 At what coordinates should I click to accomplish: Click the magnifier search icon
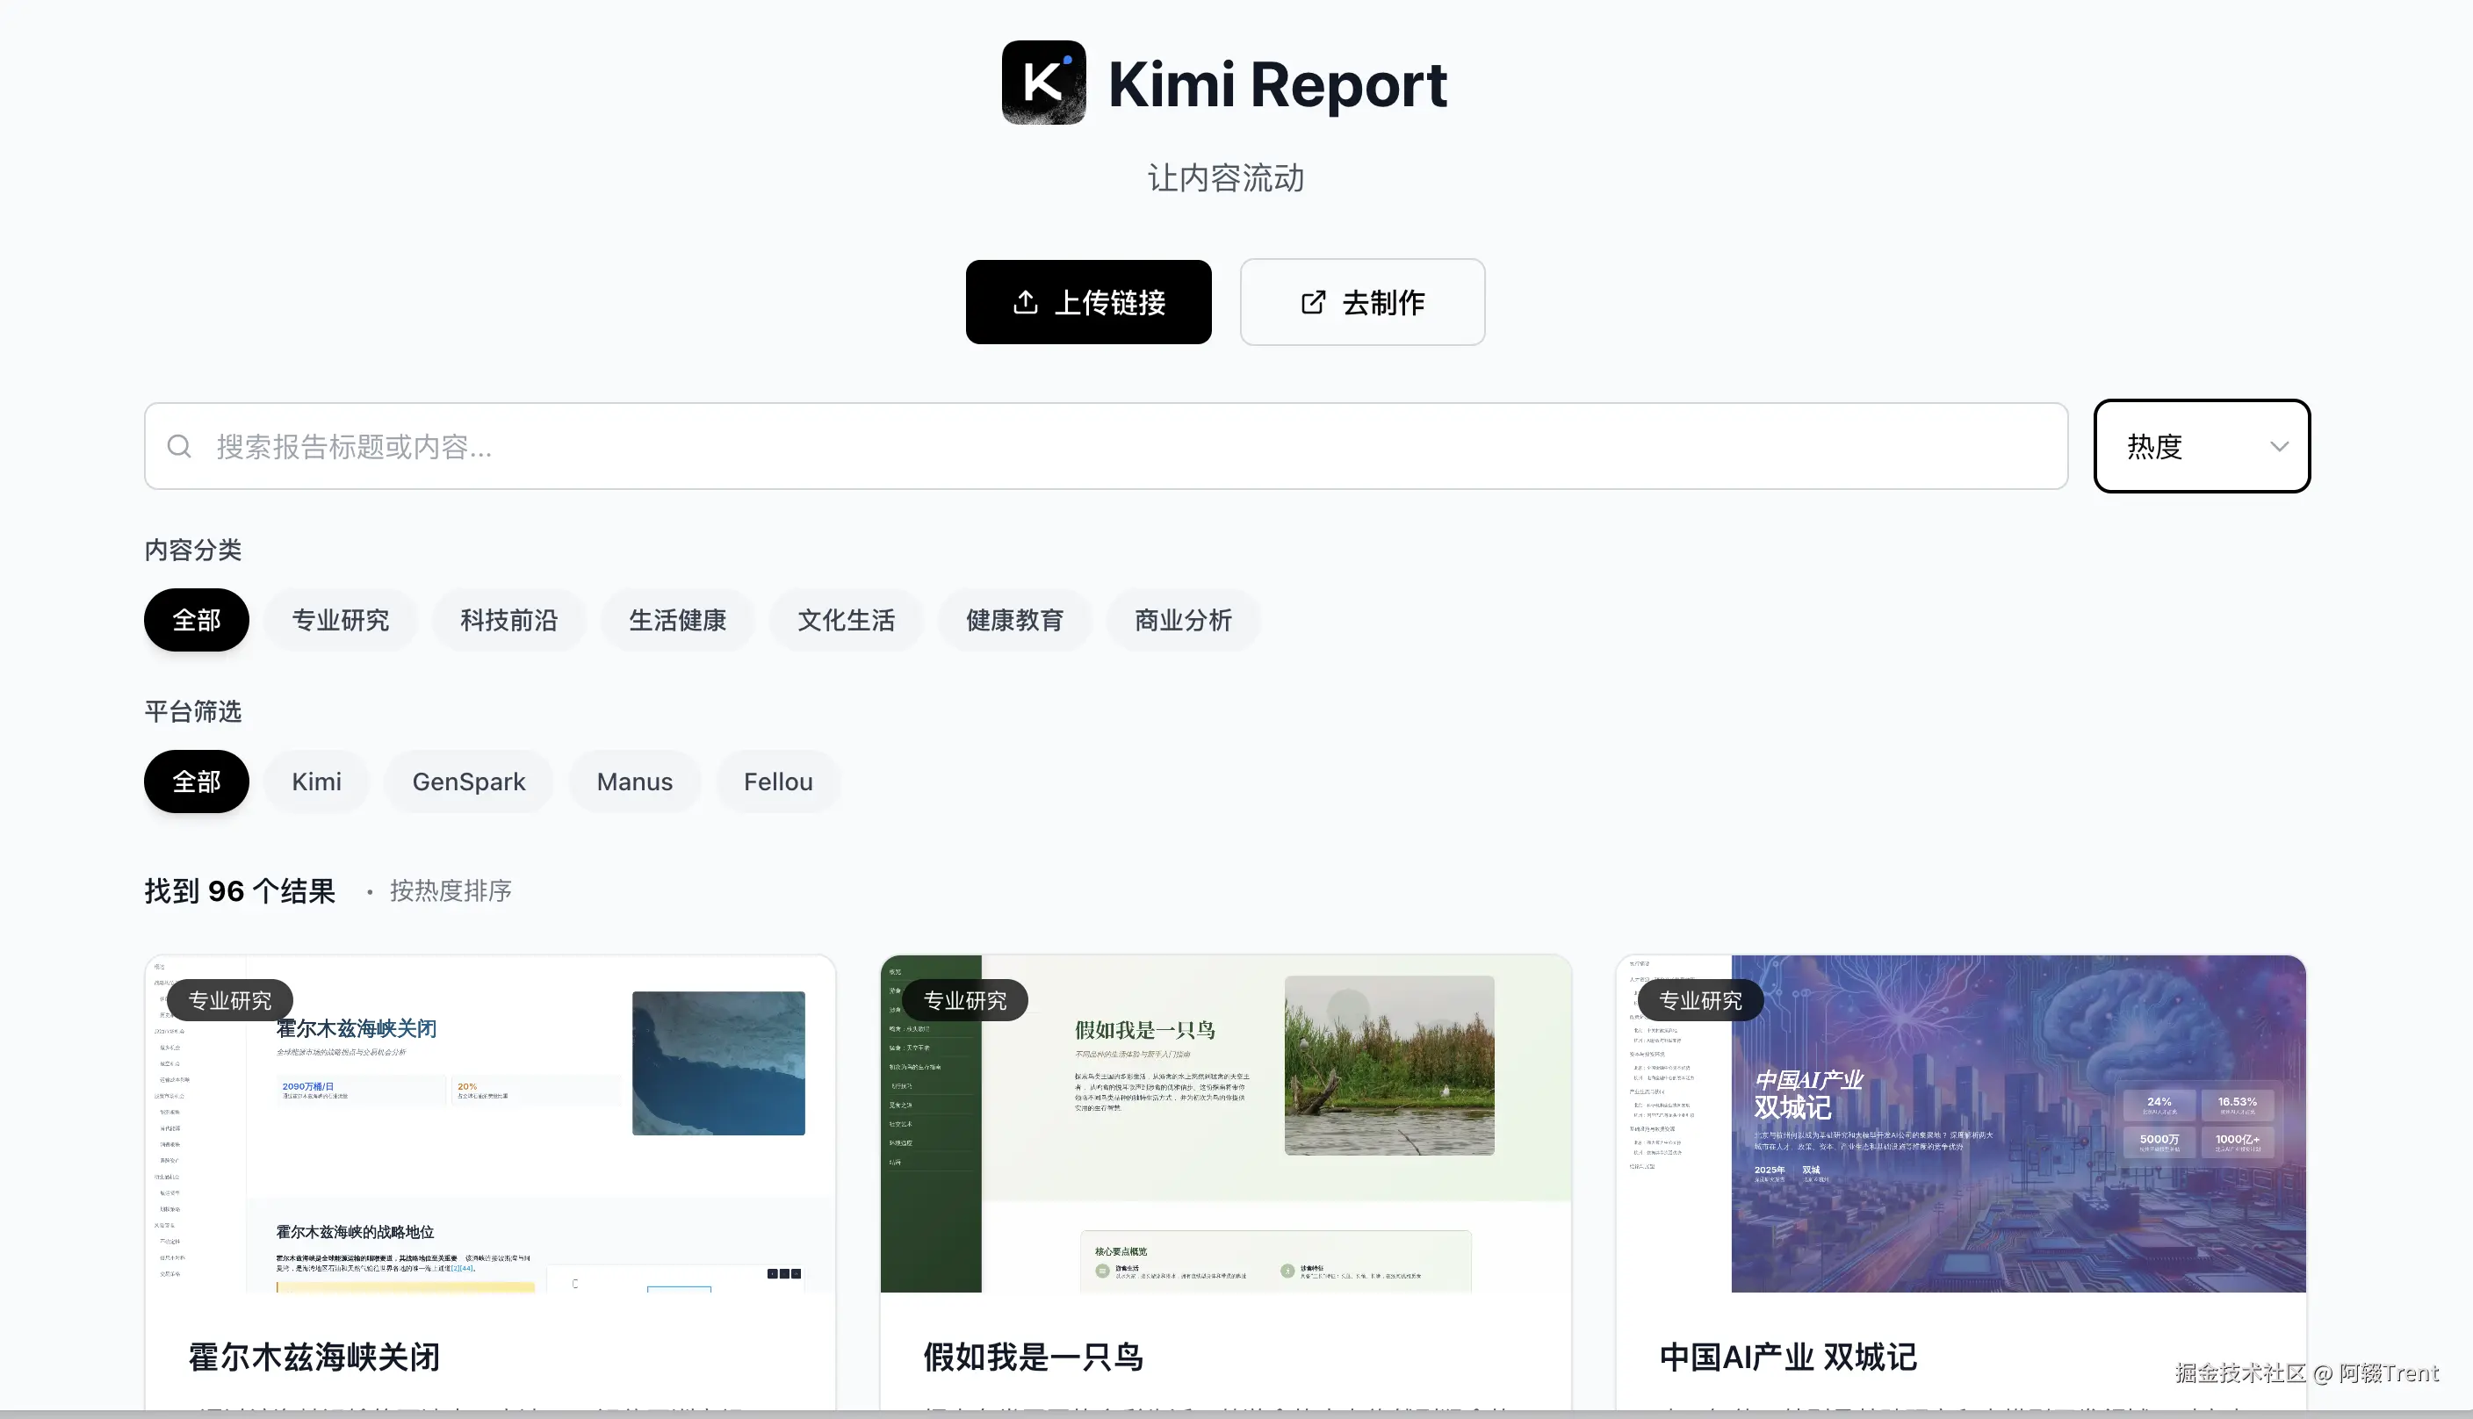click(x=179, y=446)
